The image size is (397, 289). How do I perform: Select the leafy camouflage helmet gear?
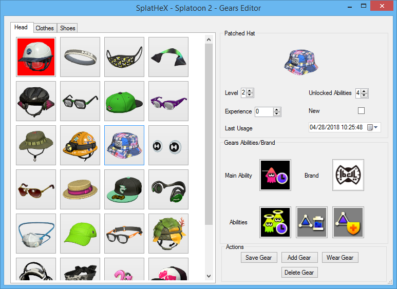pos(168,234)
